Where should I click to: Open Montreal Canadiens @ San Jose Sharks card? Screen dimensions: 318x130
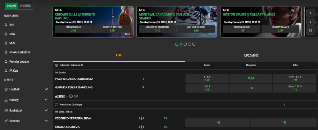pyautogui.click(x=177, y=22)
